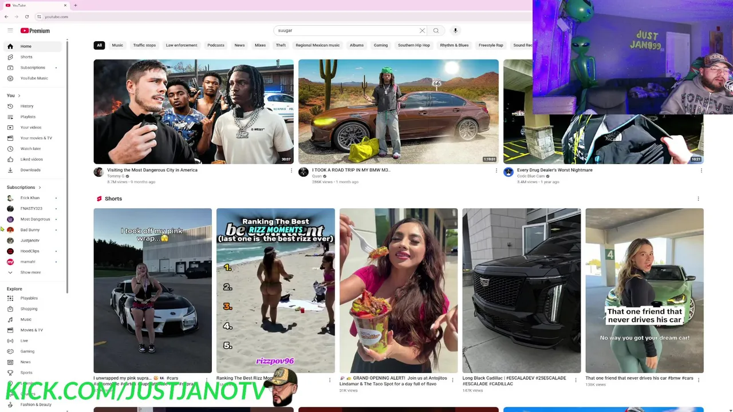This screenshot has width=733, height=412.
Task: Select the Music filter chip
Action: pos(117,45)
